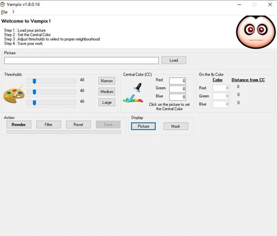
Task: Open the File menu
Action: tap(4, 12)
